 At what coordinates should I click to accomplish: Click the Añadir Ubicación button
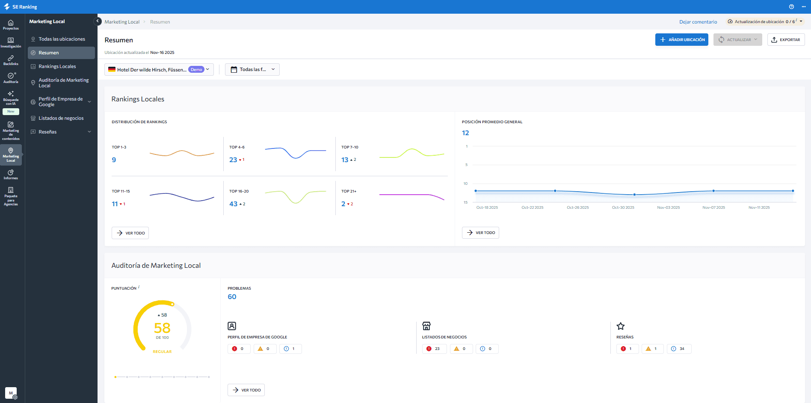681,40
